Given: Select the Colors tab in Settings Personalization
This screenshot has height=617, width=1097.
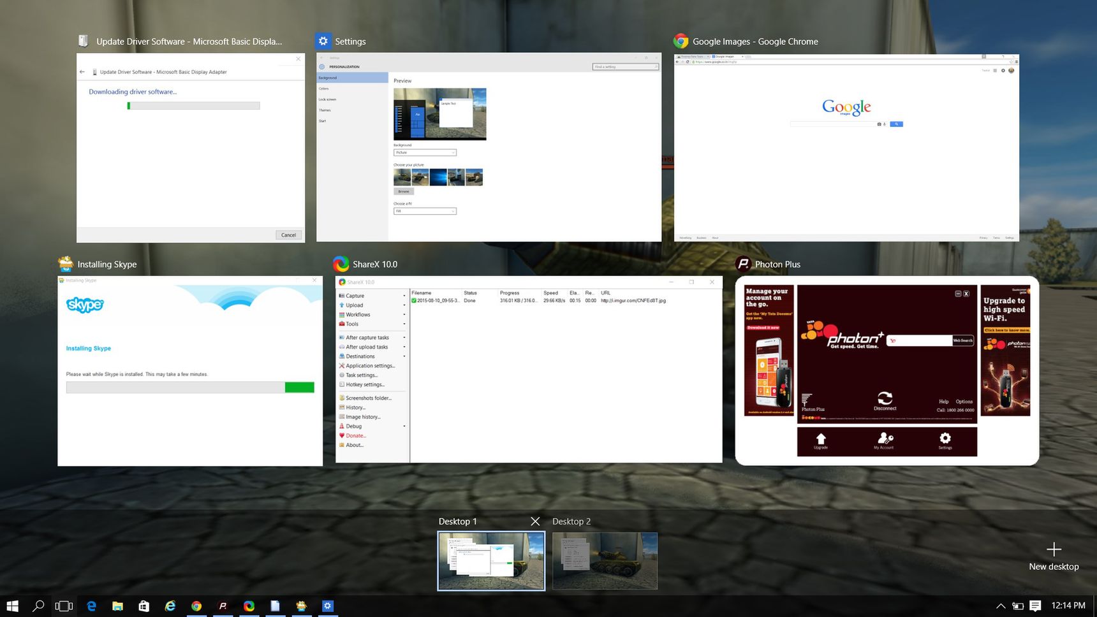Looking at the screenshot, I should pos(324,89).
